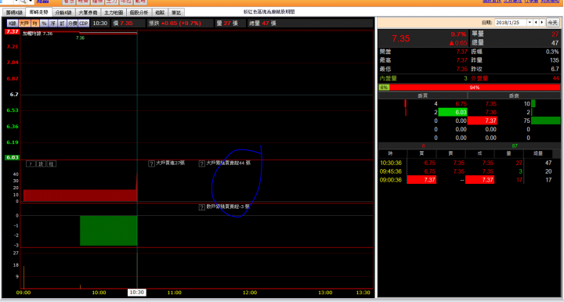Open the 分點K線 tab
The image size is (564, 302).
[x=63, y=13]
